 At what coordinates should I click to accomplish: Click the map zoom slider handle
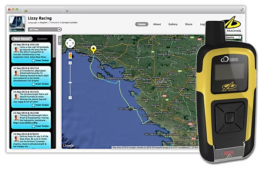pos(70,83)
